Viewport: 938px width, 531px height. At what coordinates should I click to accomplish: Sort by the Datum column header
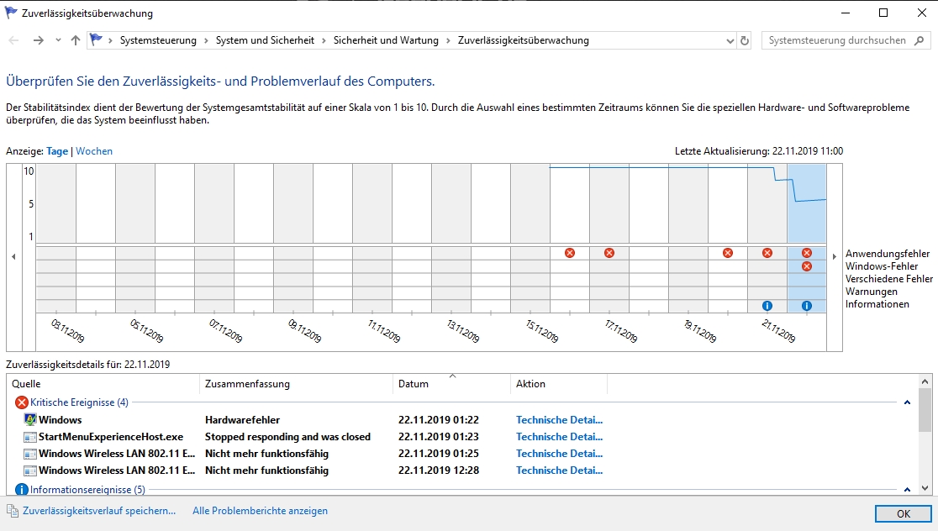point(452,384)
